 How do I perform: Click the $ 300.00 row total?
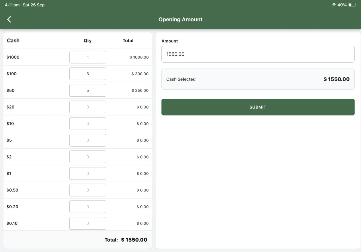(140, 74)
